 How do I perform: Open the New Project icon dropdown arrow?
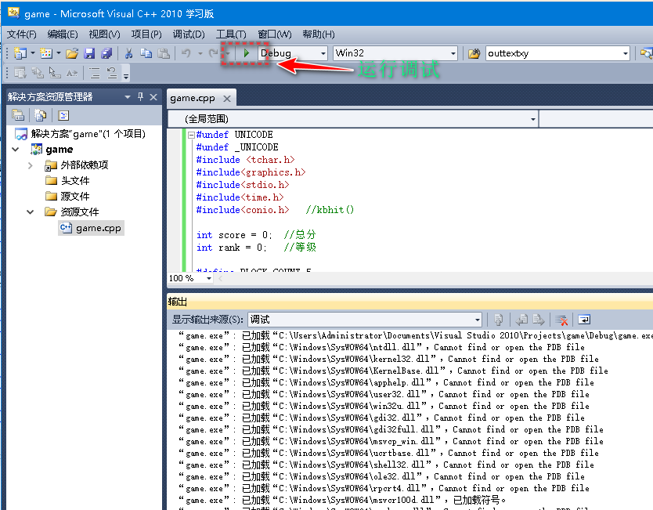(x=32, y=53)
